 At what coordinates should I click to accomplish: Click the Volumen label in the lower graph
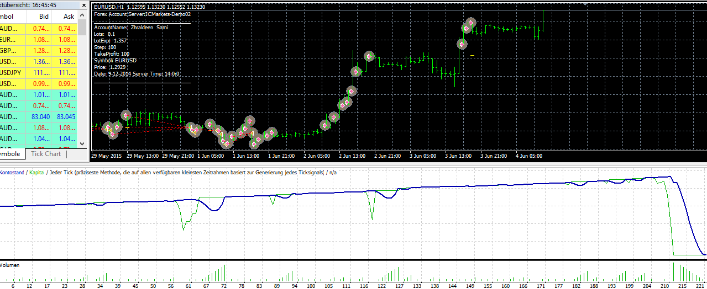[10, 265]
